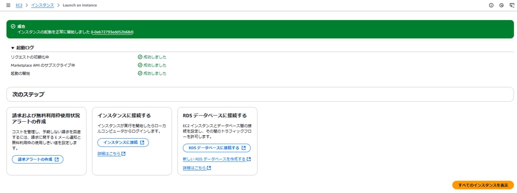Open the hamburger navigation menu
Screen dimensions: 517x193
tap(8, 5)
